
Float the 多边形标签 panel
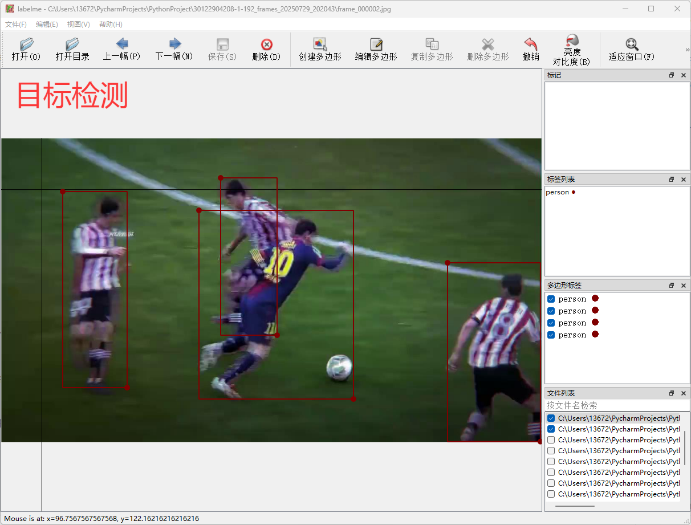pos(672,285)
